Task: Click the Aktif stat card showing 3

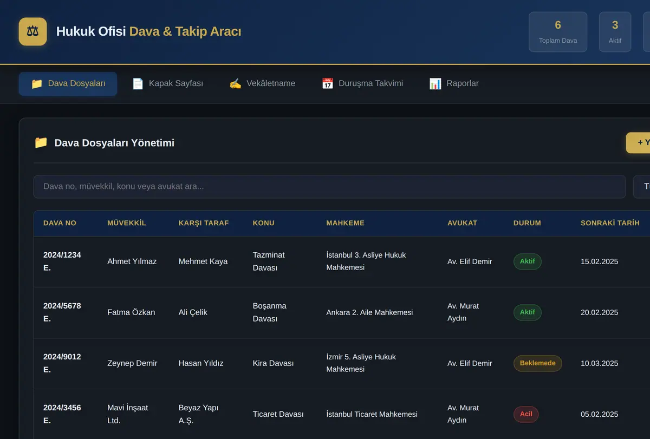Action: click(x=615, y=32)
